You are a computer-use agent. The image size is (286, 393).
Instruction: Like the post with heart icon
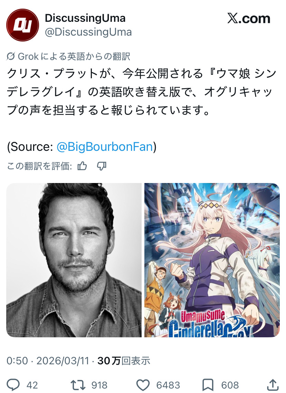(x=143, y=385)
